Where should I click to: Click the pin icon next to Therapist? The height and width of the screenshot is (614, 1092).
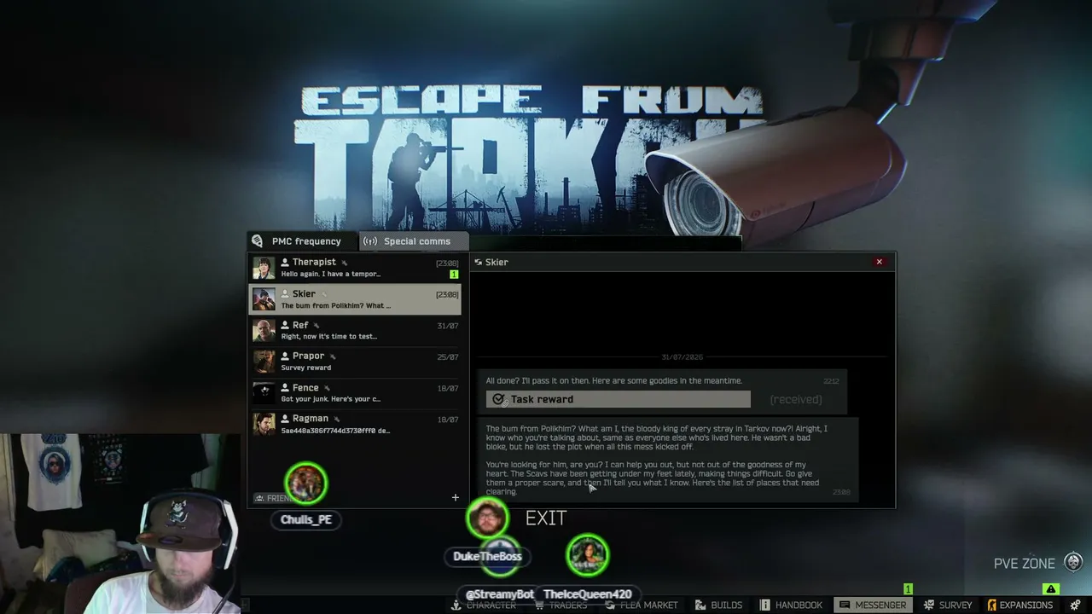tap(345, 263)
